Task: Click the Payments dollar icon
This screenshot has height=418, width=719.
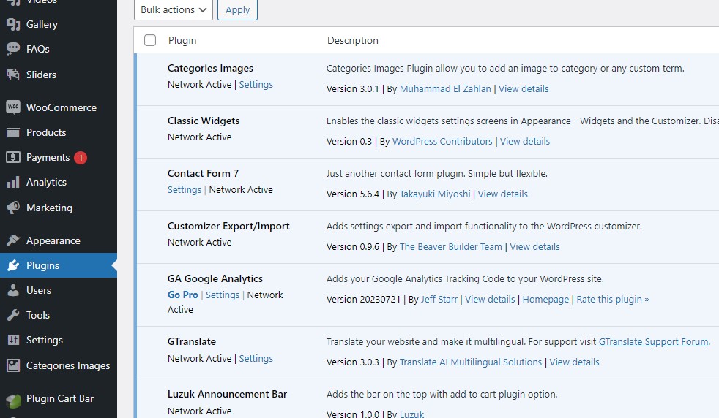Action: 13,158
